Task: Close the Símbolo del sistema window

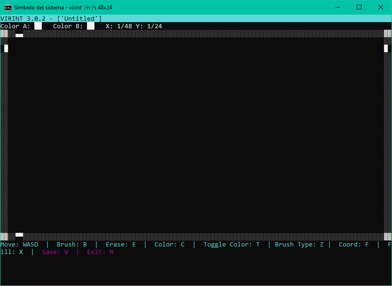Action: (381, 7)
